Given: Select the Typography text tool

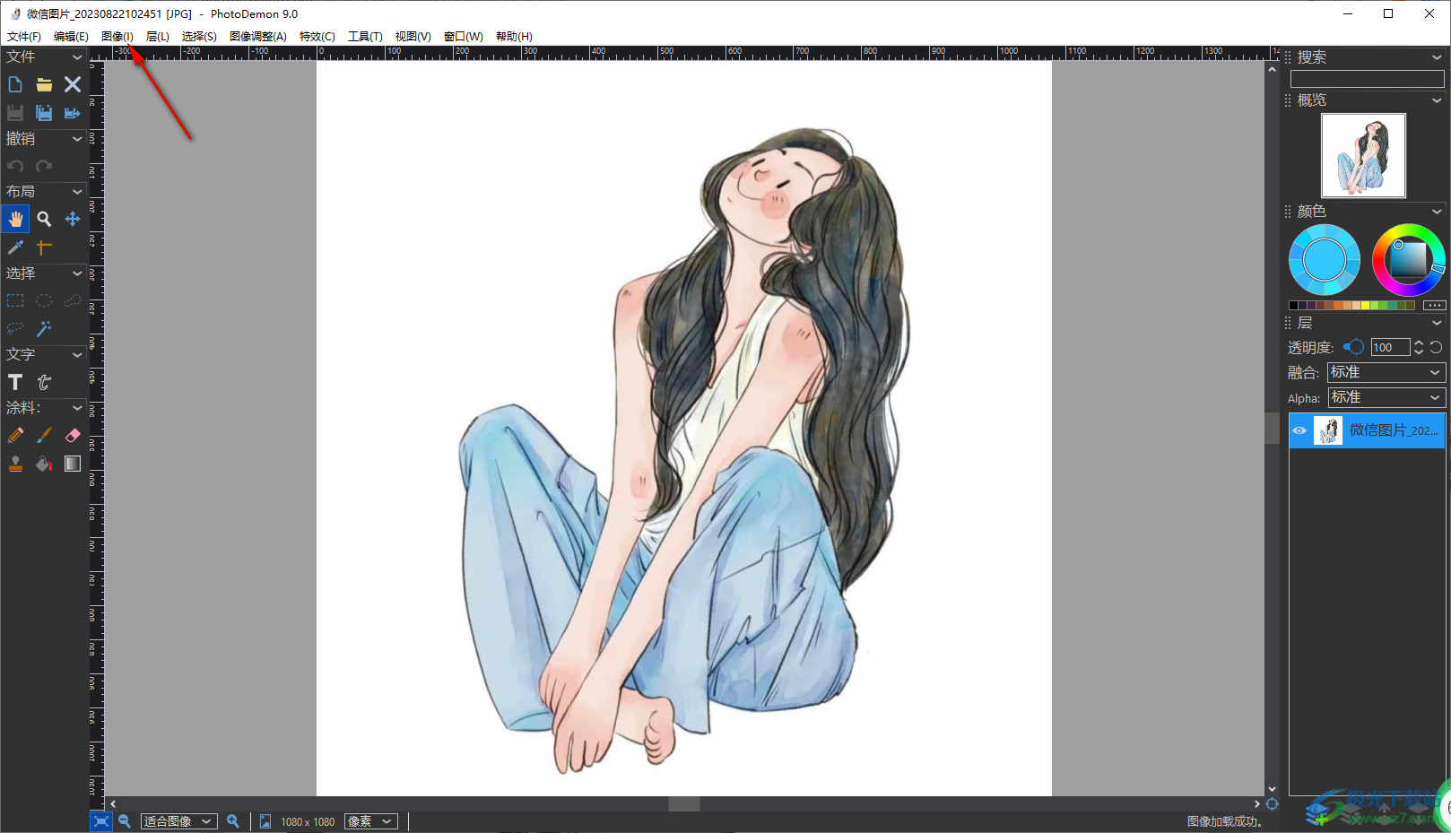Looking at the screenshot, I should point(44,382).
